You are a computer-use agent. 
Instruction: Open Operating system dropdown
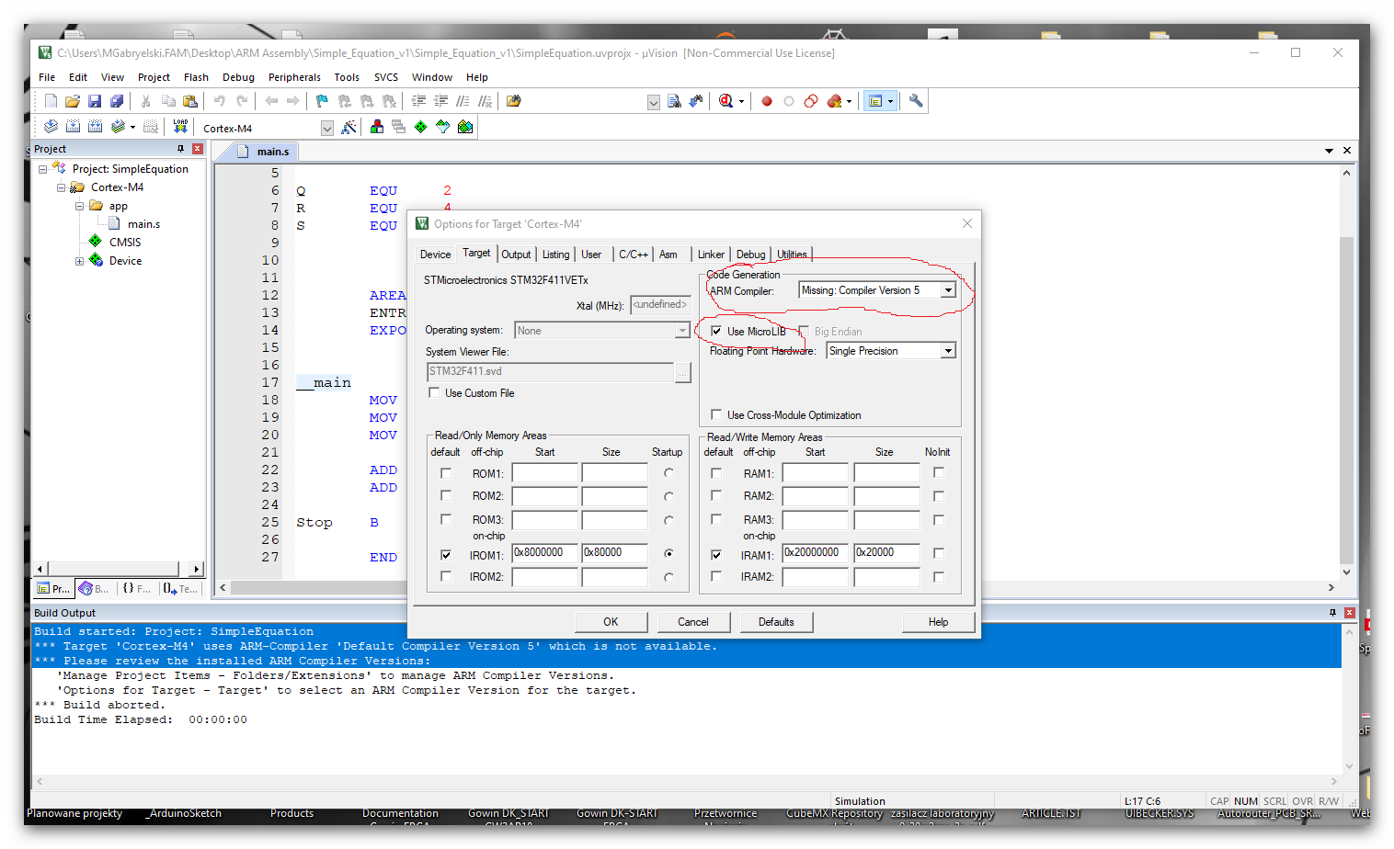682,331
